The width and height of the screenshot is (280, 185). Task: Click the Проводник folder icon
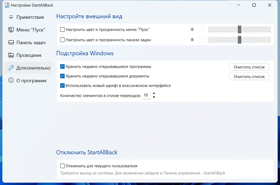pos(11,55)
